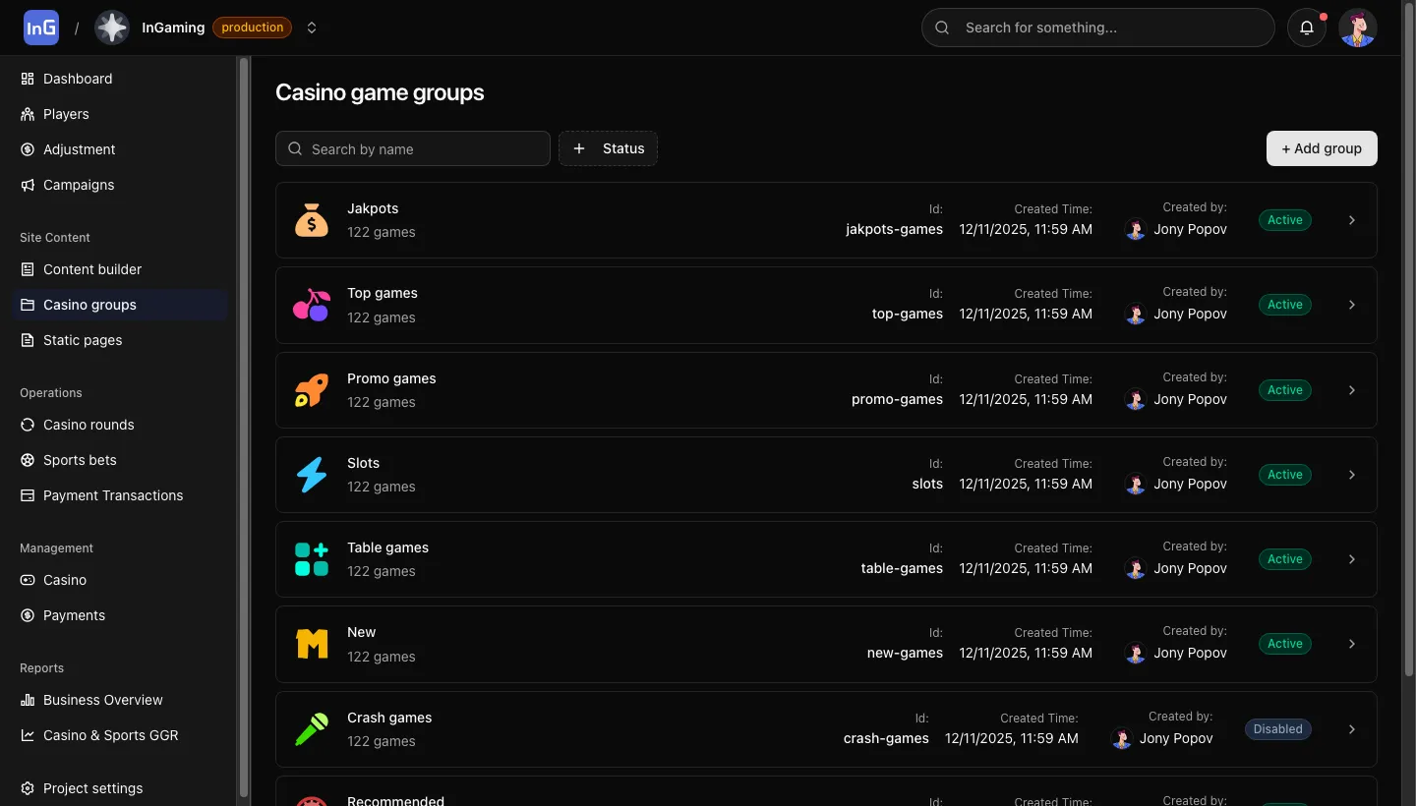1416x806 pixels.
Task: Open the notifications bell
Action: pyautogui.click(x=1307, y=28)
